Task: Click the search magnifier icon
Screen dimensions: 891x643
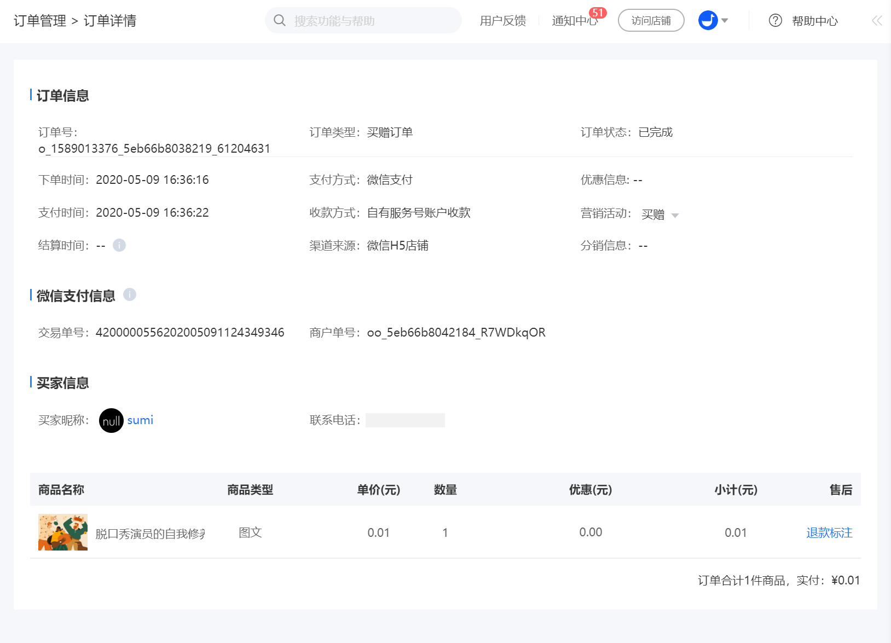Action: tap(280, 21)
